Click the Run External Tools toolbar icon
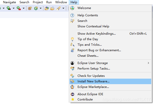153x104 pixels. click(19, 8)
